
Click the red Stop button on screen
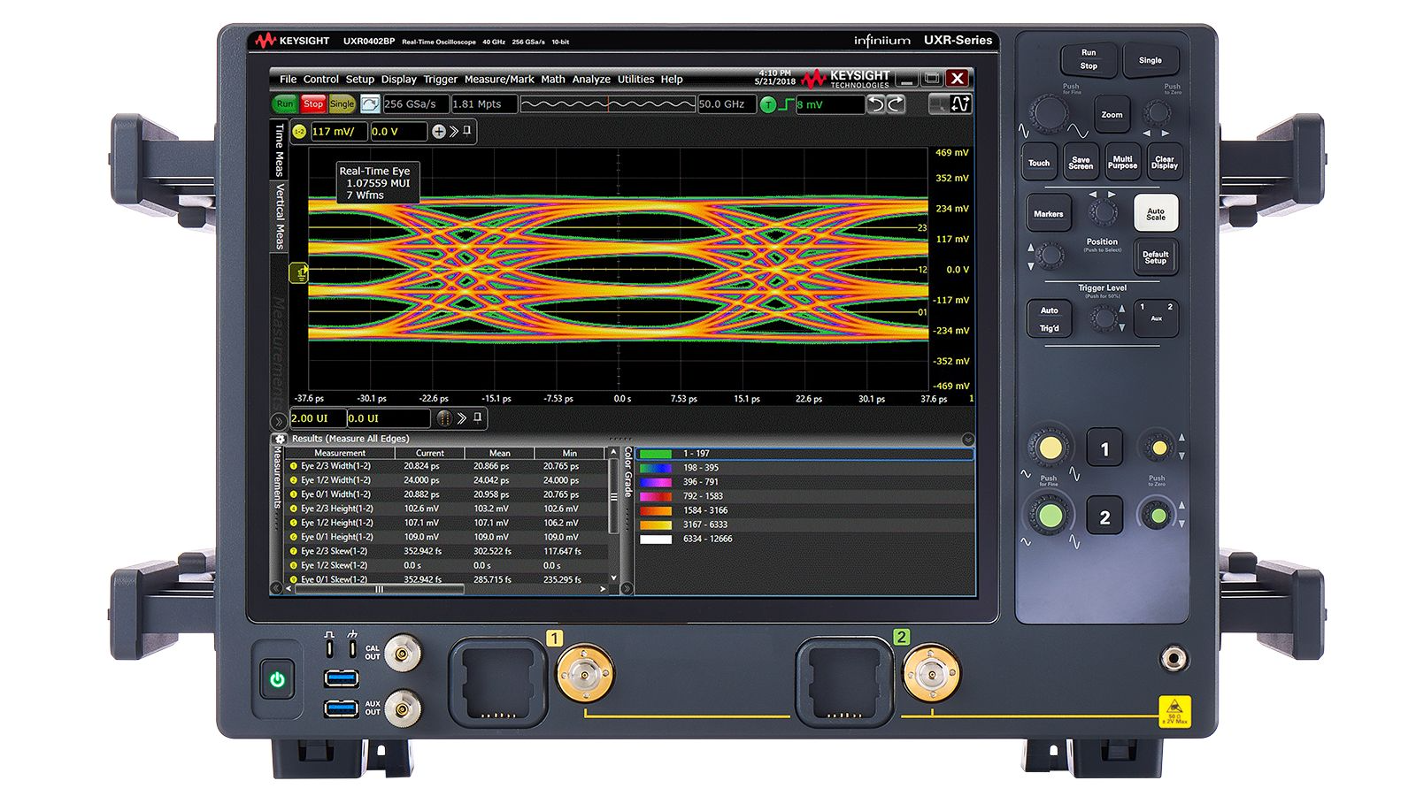click(313, 104)
